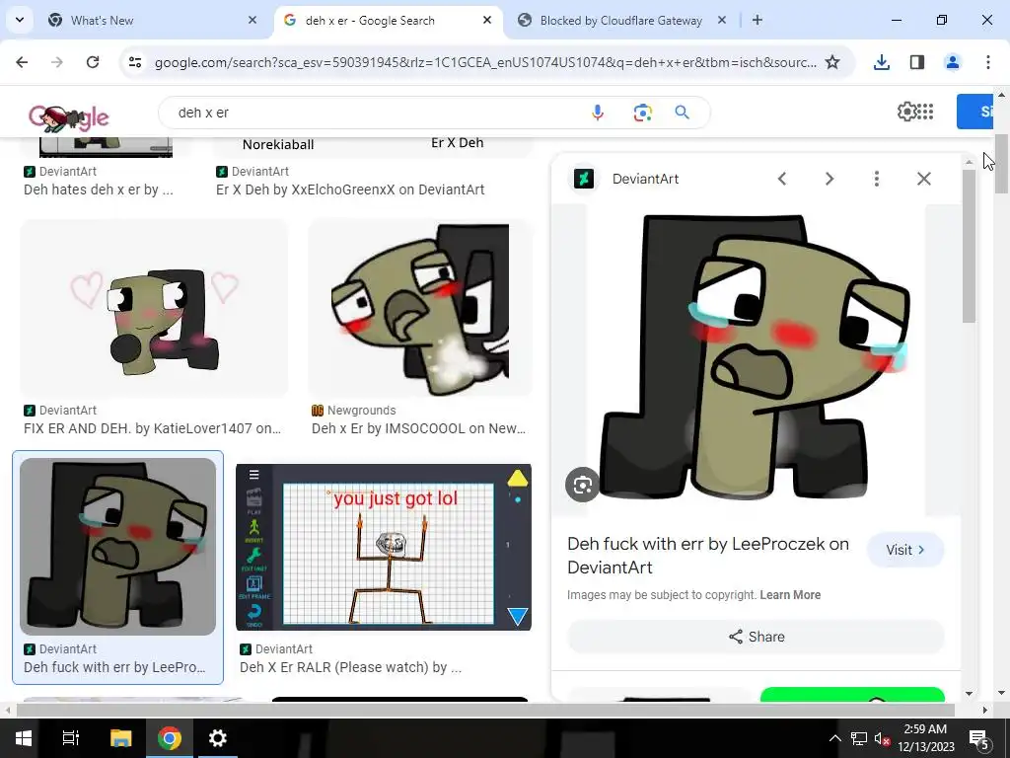Image resolution: width=1010 pixels, height=758 pixels.
Task: Open the large preview image
Action: click(x=756, y=358)
